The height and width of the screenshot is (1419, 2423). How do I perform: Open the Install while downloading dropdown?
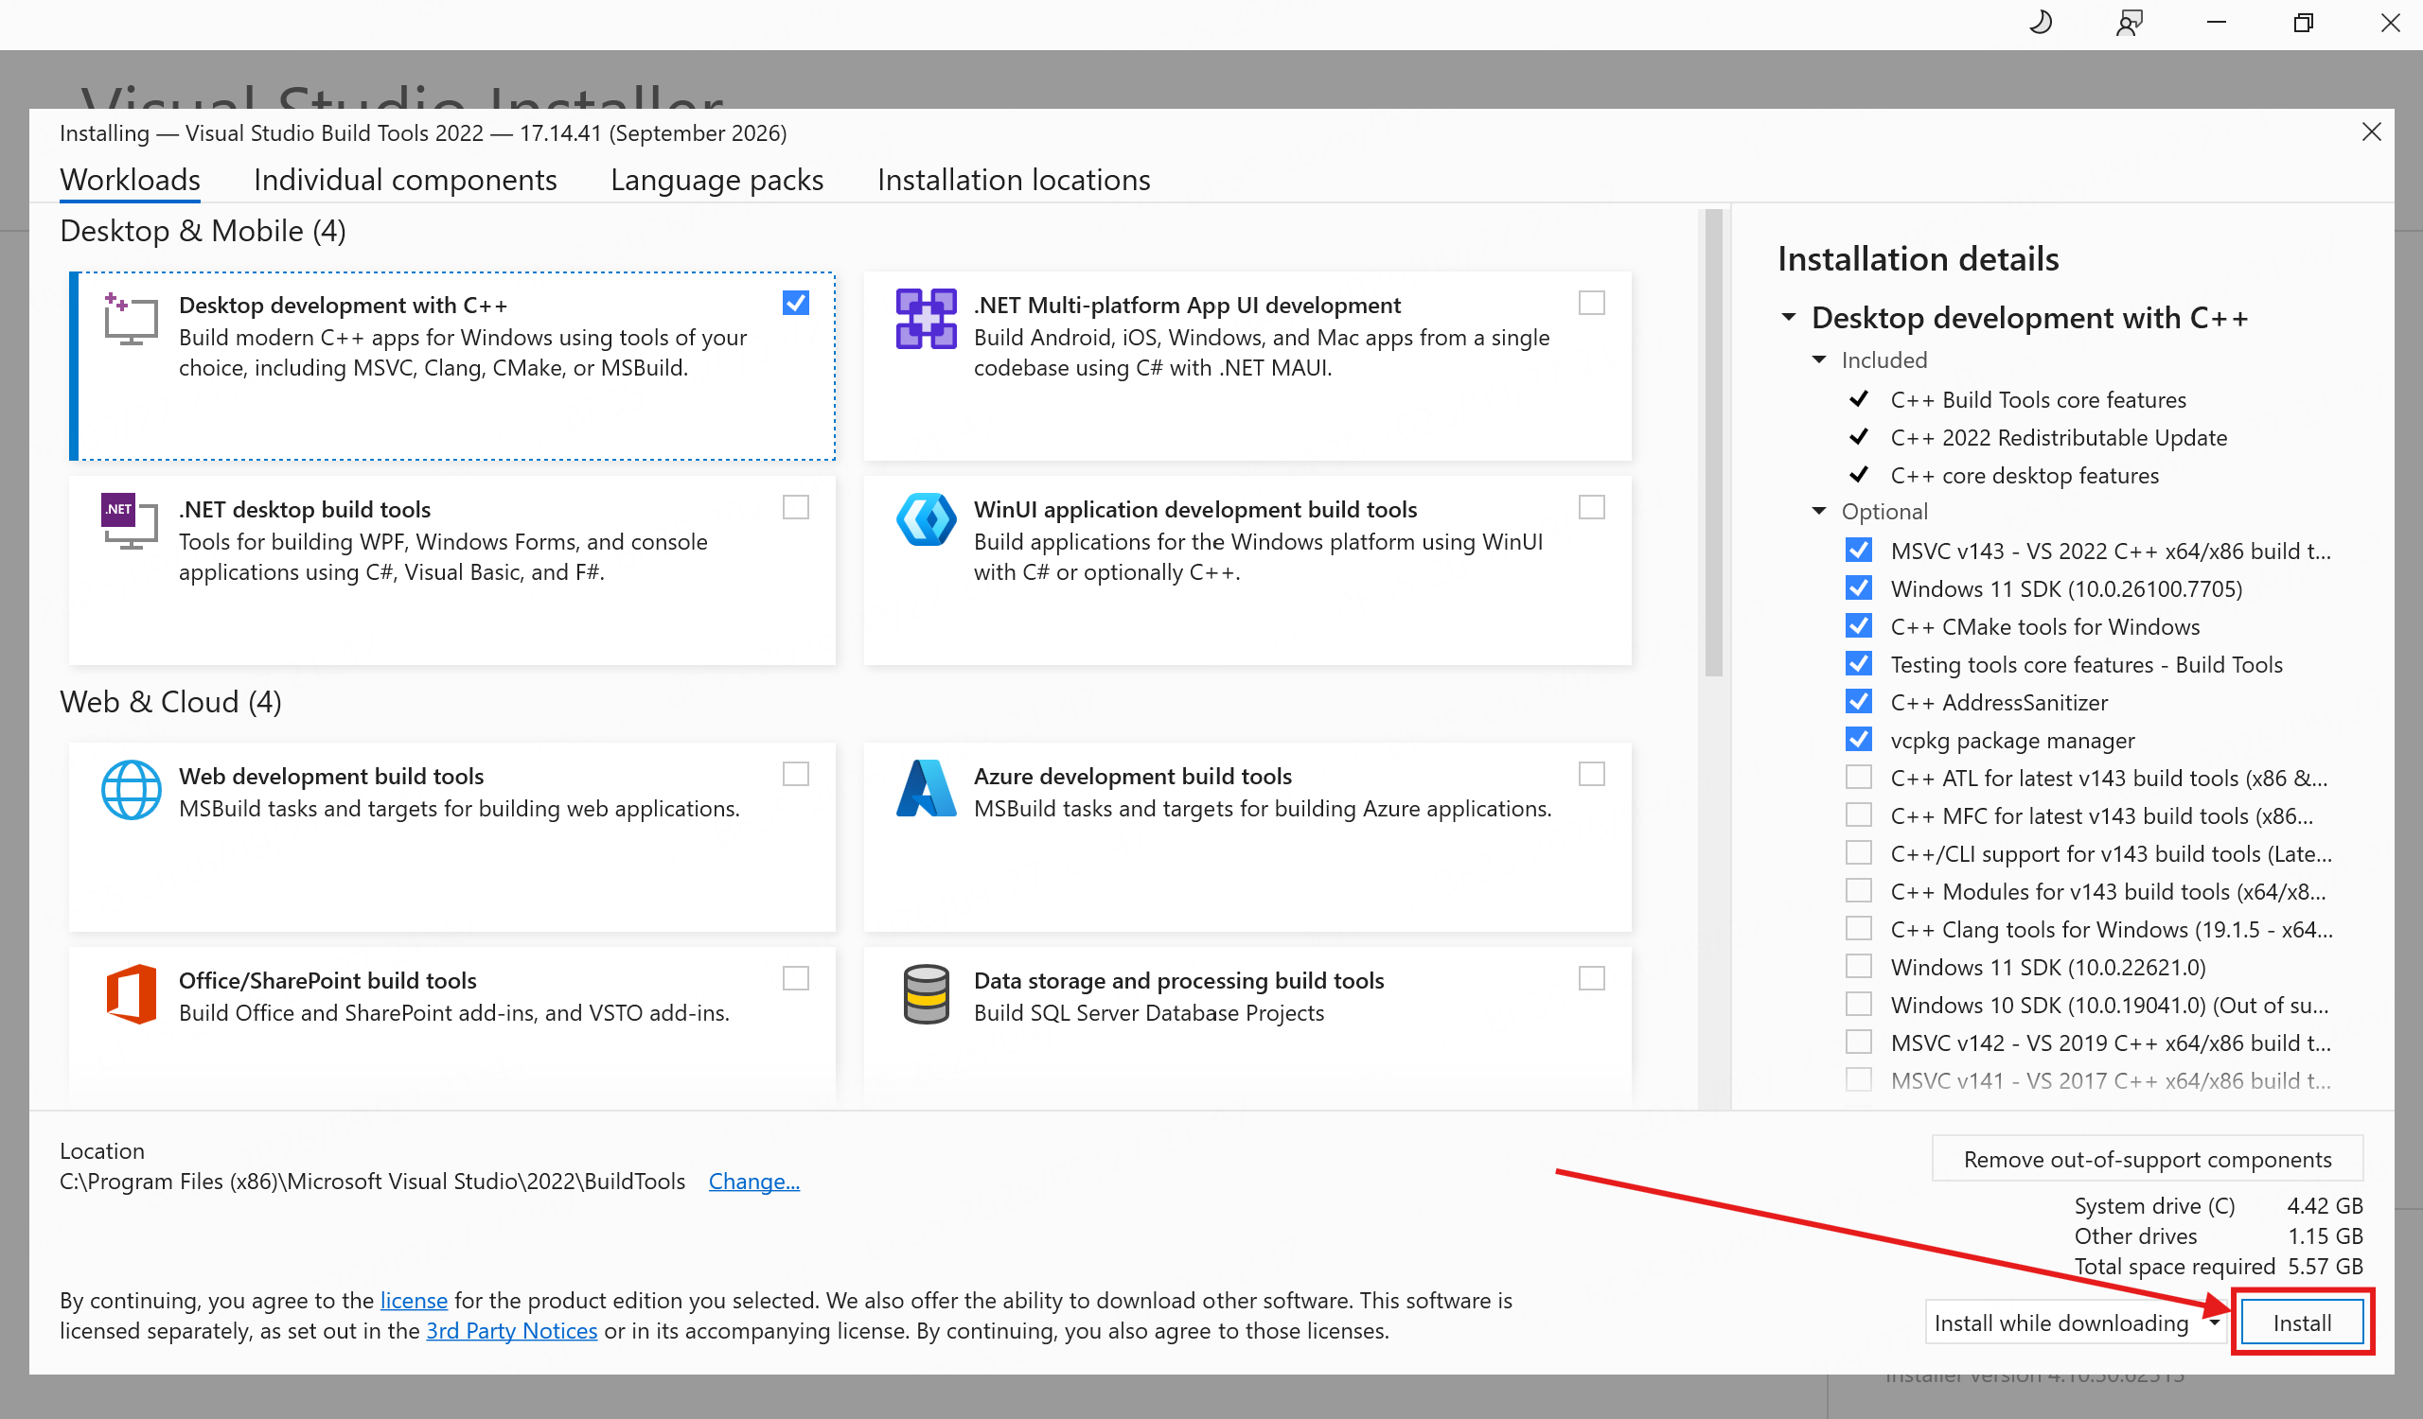click(x=2215, y=1323)
